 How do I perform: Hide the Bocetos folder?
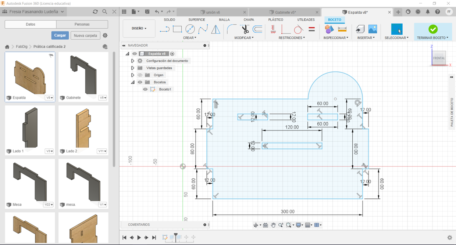140,82
